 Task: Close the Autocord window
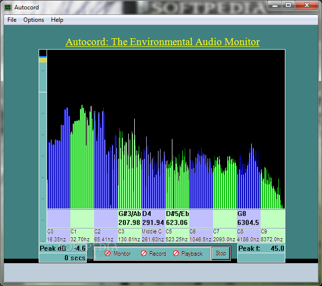pos(307,5)
